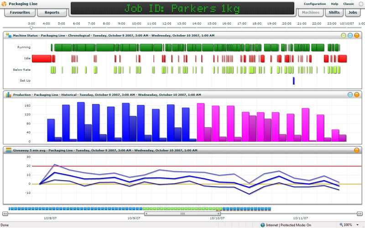Click the zoom magnifier icon in status bar
The height and width of the screenshot is (228, 365).
pos(341,225)
